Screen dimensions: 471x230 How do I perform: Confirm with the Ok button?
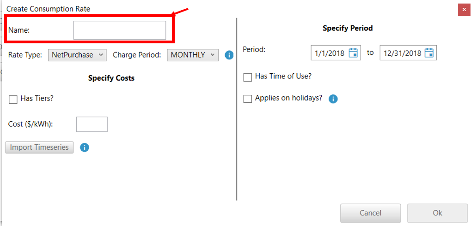click(x=437, y=213)
